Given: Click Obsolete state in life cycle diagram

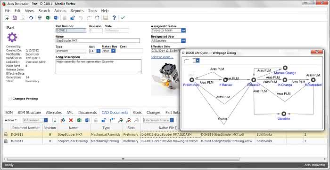Looking at the screenshot, I should 284,114.
